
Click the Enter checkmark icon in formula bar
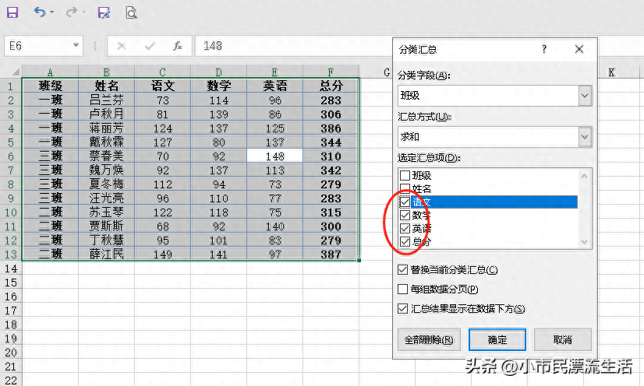click(x=150, y=46)
